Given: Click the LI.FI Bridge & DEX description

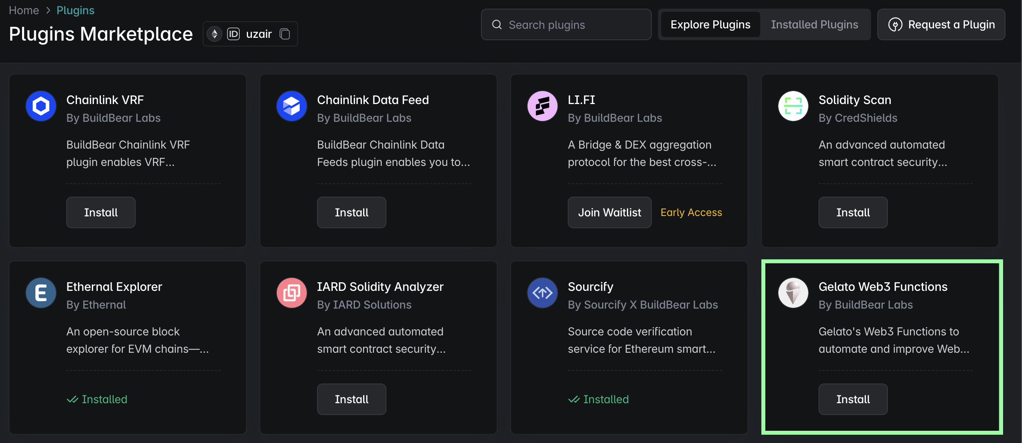Looking at the screenshot, I should [642, 153].
